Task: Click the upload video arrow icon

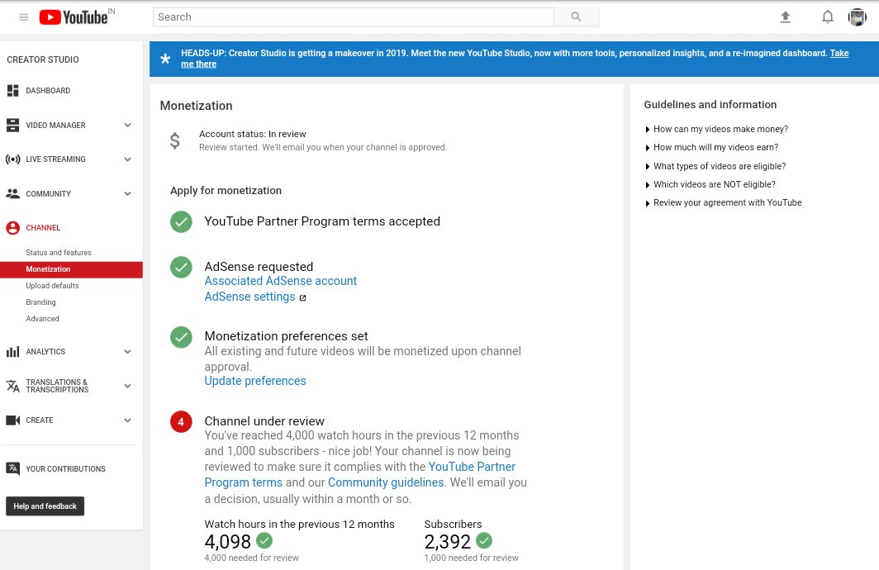Action: [x=786, y=17]
